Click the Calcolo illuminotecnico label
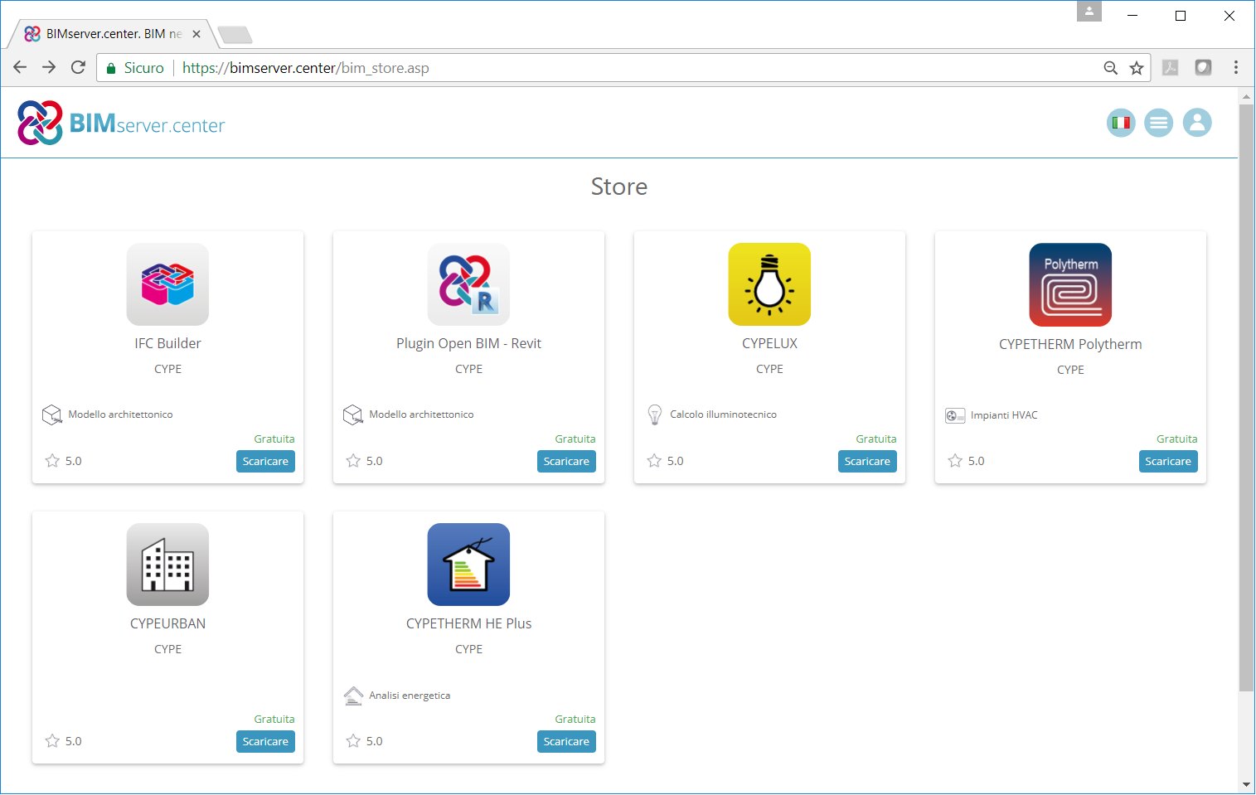 pos(723,414)
